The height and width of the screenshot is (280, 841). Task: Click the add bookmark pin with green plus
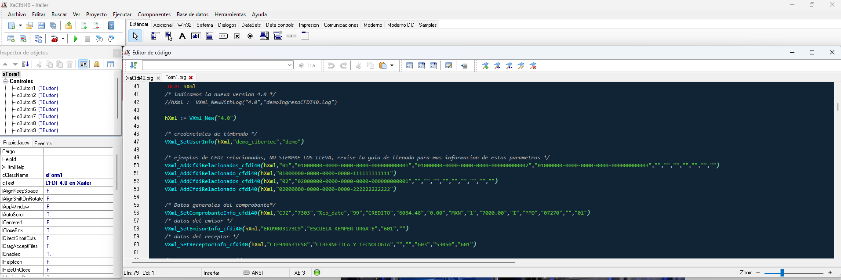tap(485, 65)
